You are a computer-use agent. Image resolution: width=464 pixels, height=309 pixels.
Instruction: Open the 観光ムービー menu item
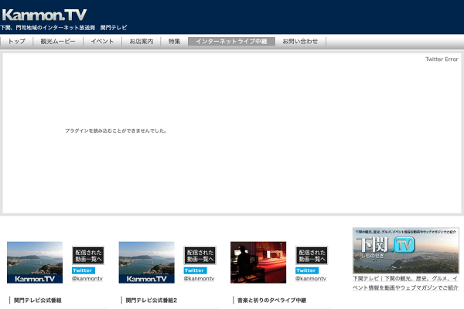58,42
